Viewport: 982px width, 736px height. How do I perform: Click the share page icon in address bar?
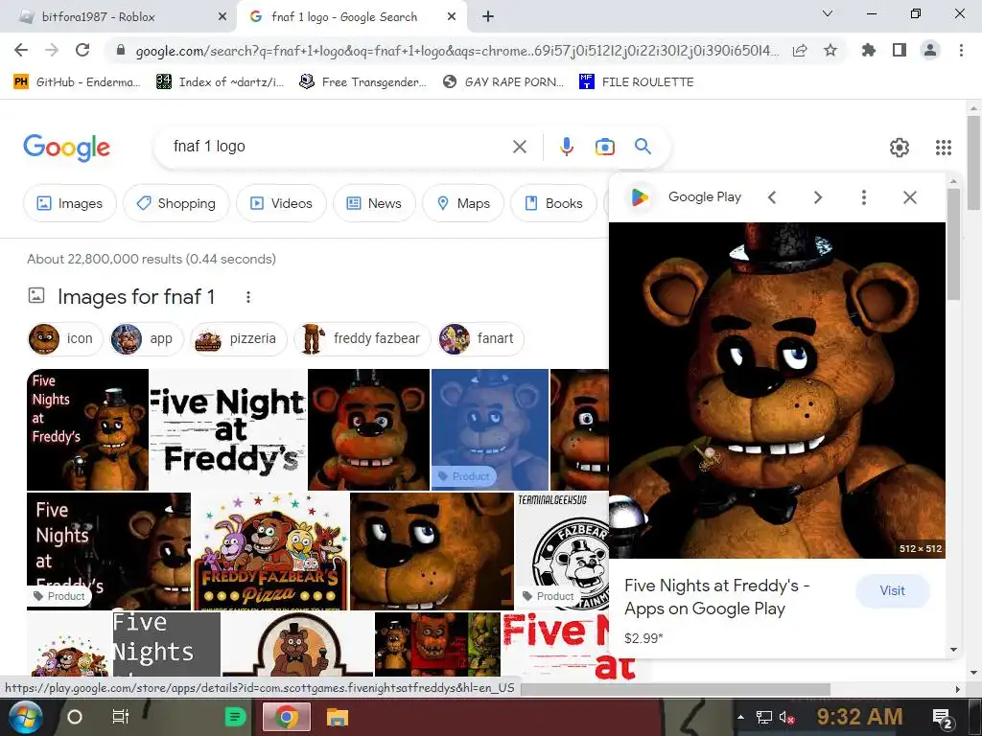[800, 50]
